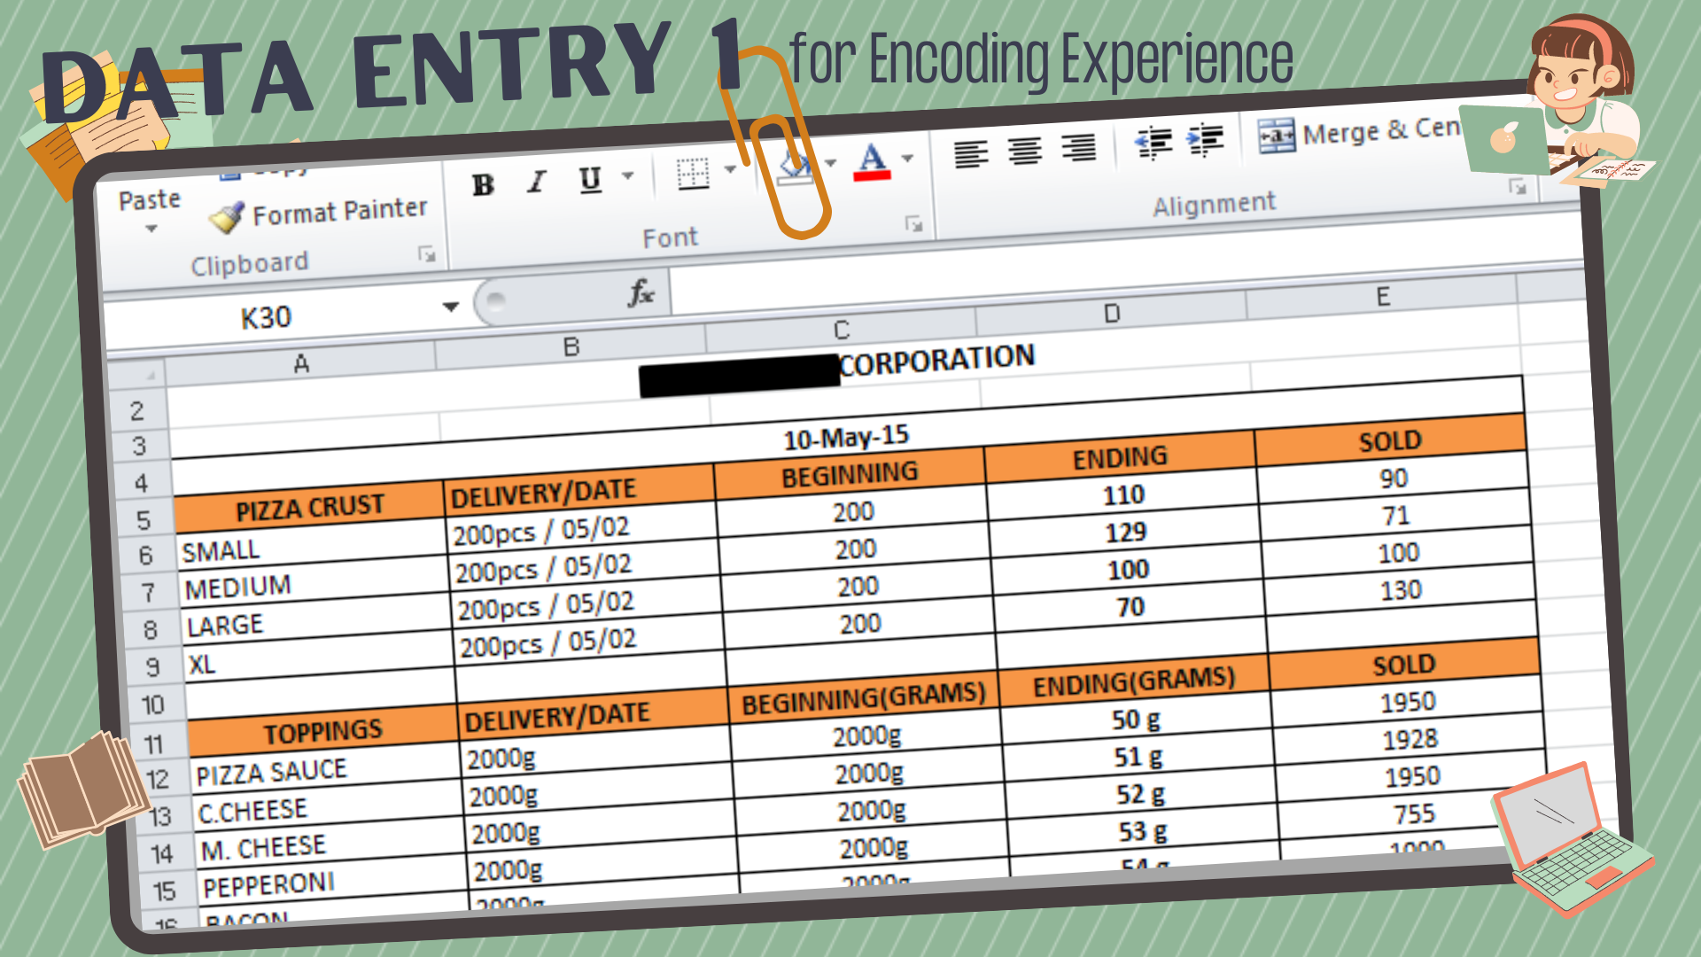Open the Paste dropdown arrow
1701x957 pixels.
[x=151, y=229]
